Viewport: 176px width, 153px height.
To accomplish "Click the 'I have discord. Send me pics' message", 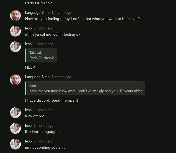I will (51, 100).
